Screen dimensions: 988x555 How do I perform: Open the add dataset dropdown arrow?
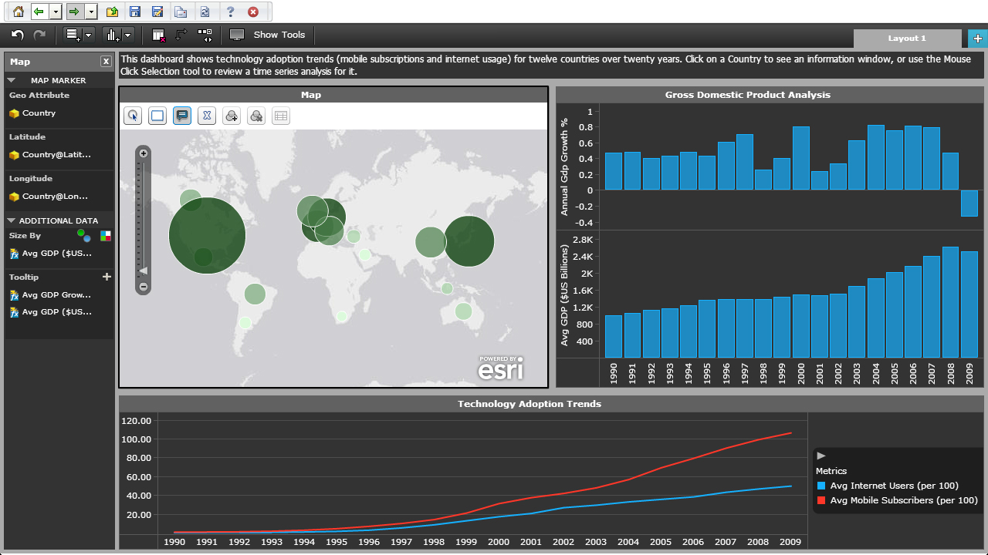tap(88, 35)
